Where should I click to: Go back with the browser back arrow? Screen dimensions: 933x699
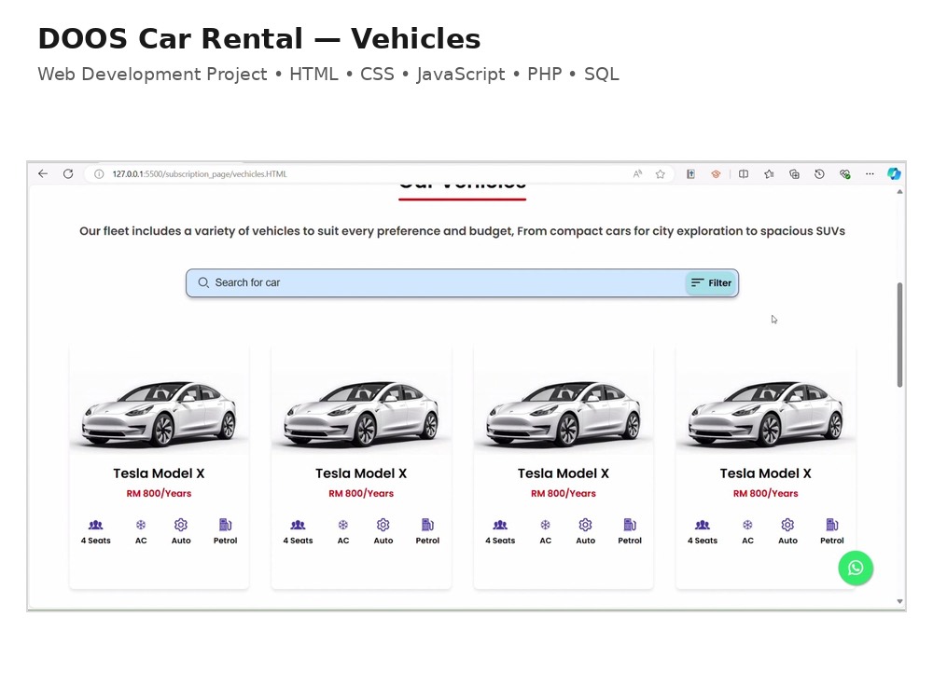[42, 173]
